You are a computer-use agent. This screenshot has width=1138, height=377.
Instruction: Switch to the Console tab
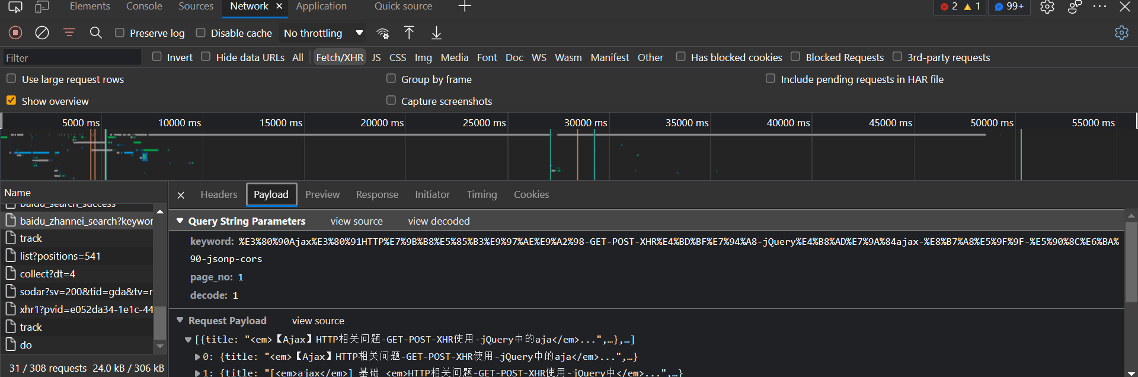144,7
